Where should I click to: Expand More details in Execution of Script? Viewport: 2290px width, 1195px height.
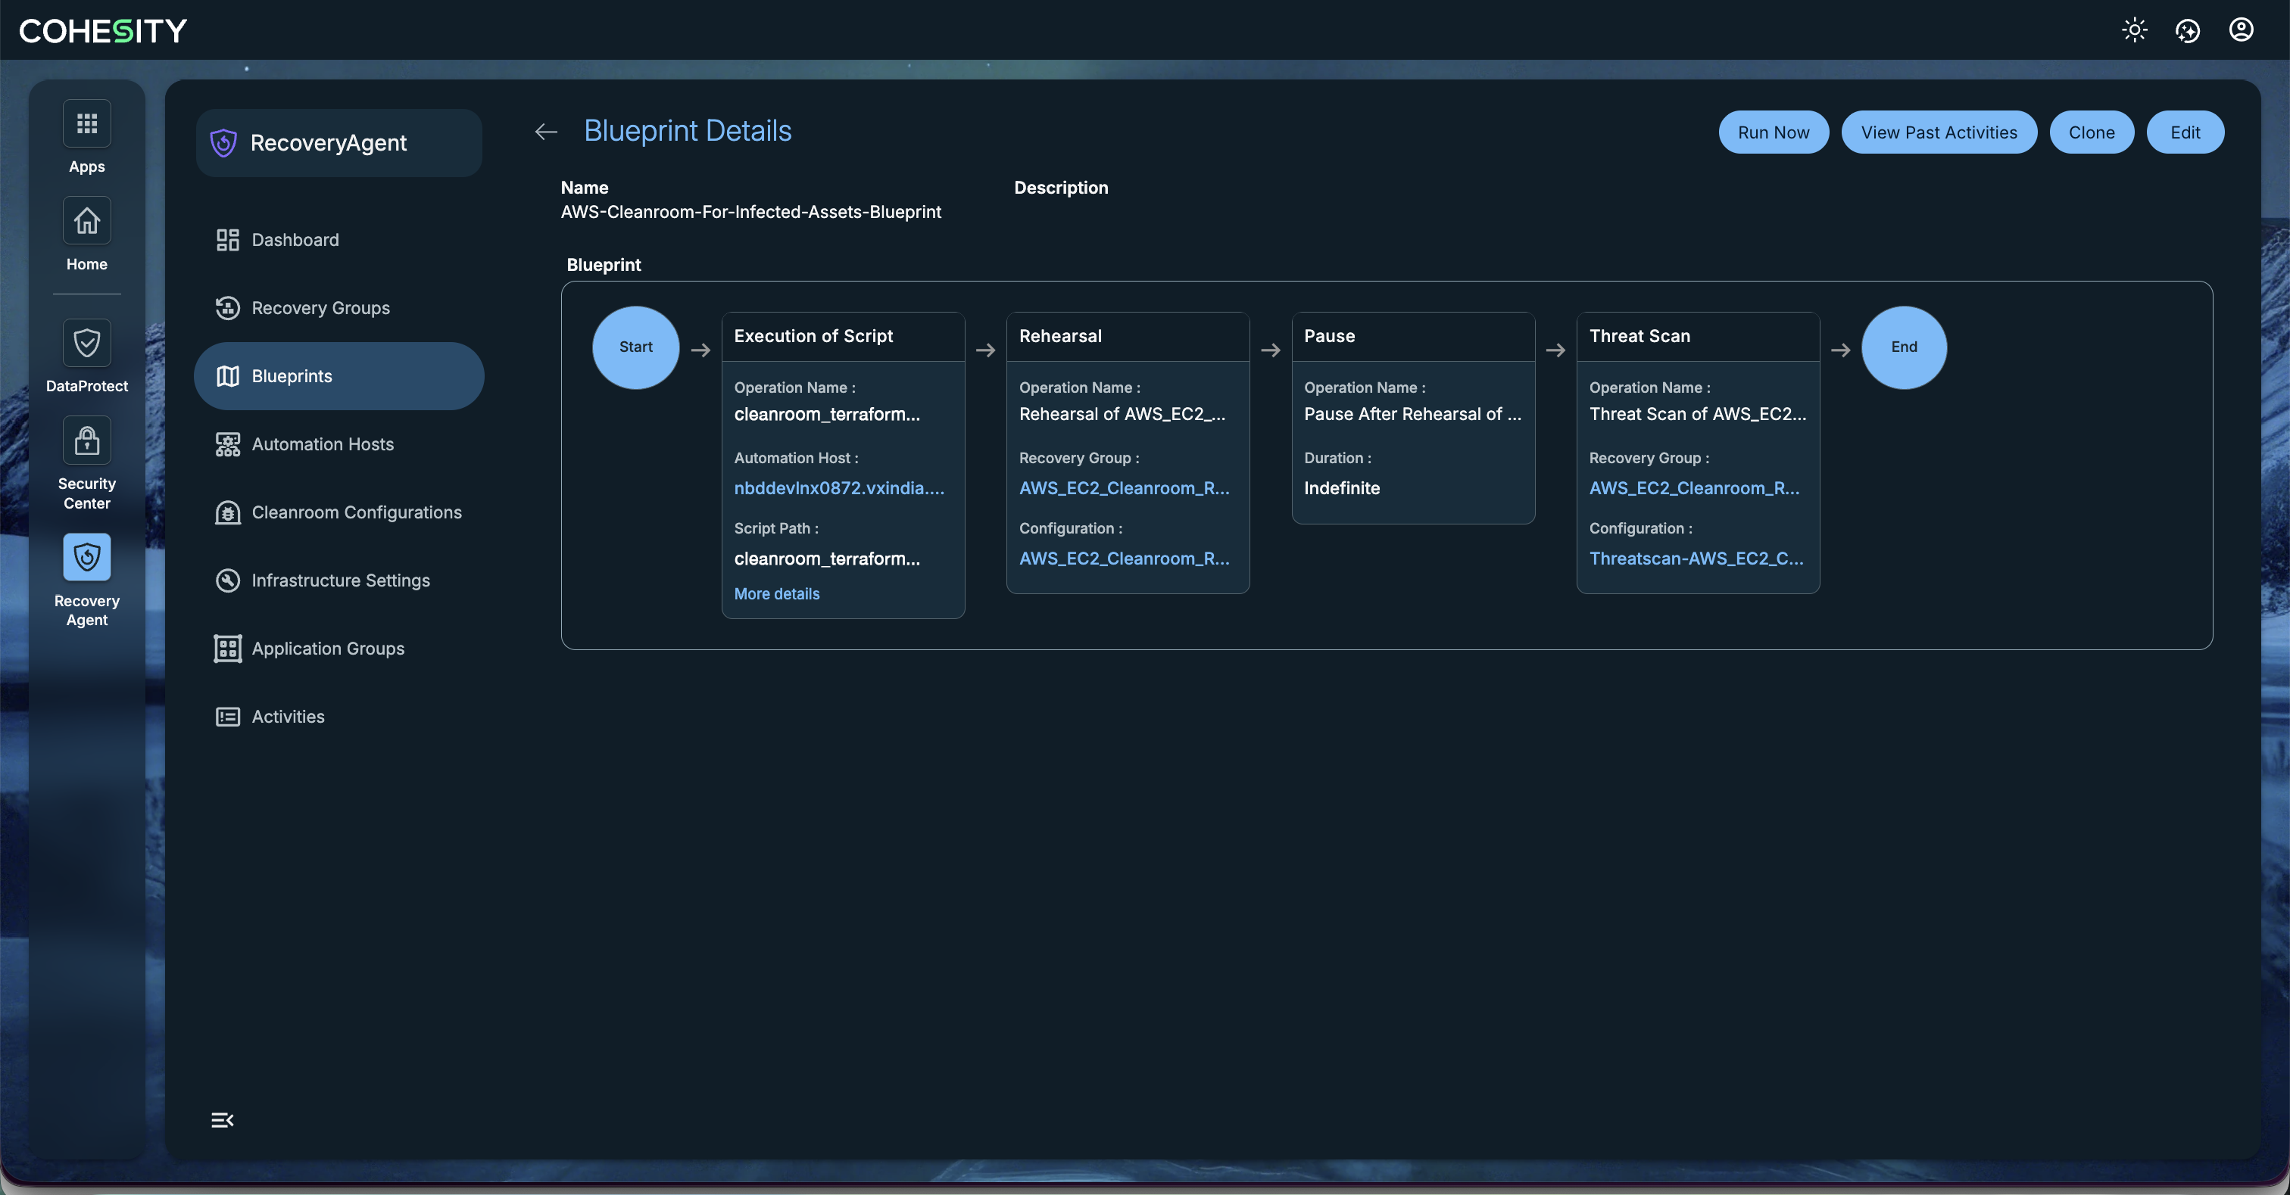[776, 593]
